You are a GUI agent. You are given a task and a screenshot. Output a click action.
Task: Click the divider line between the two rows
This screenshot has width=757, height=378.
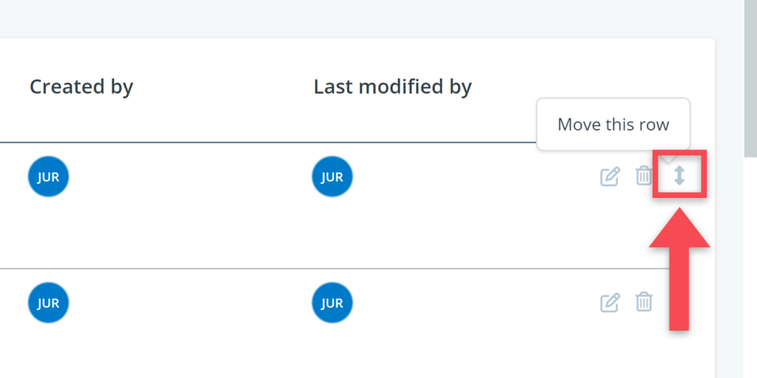[296, 269]
